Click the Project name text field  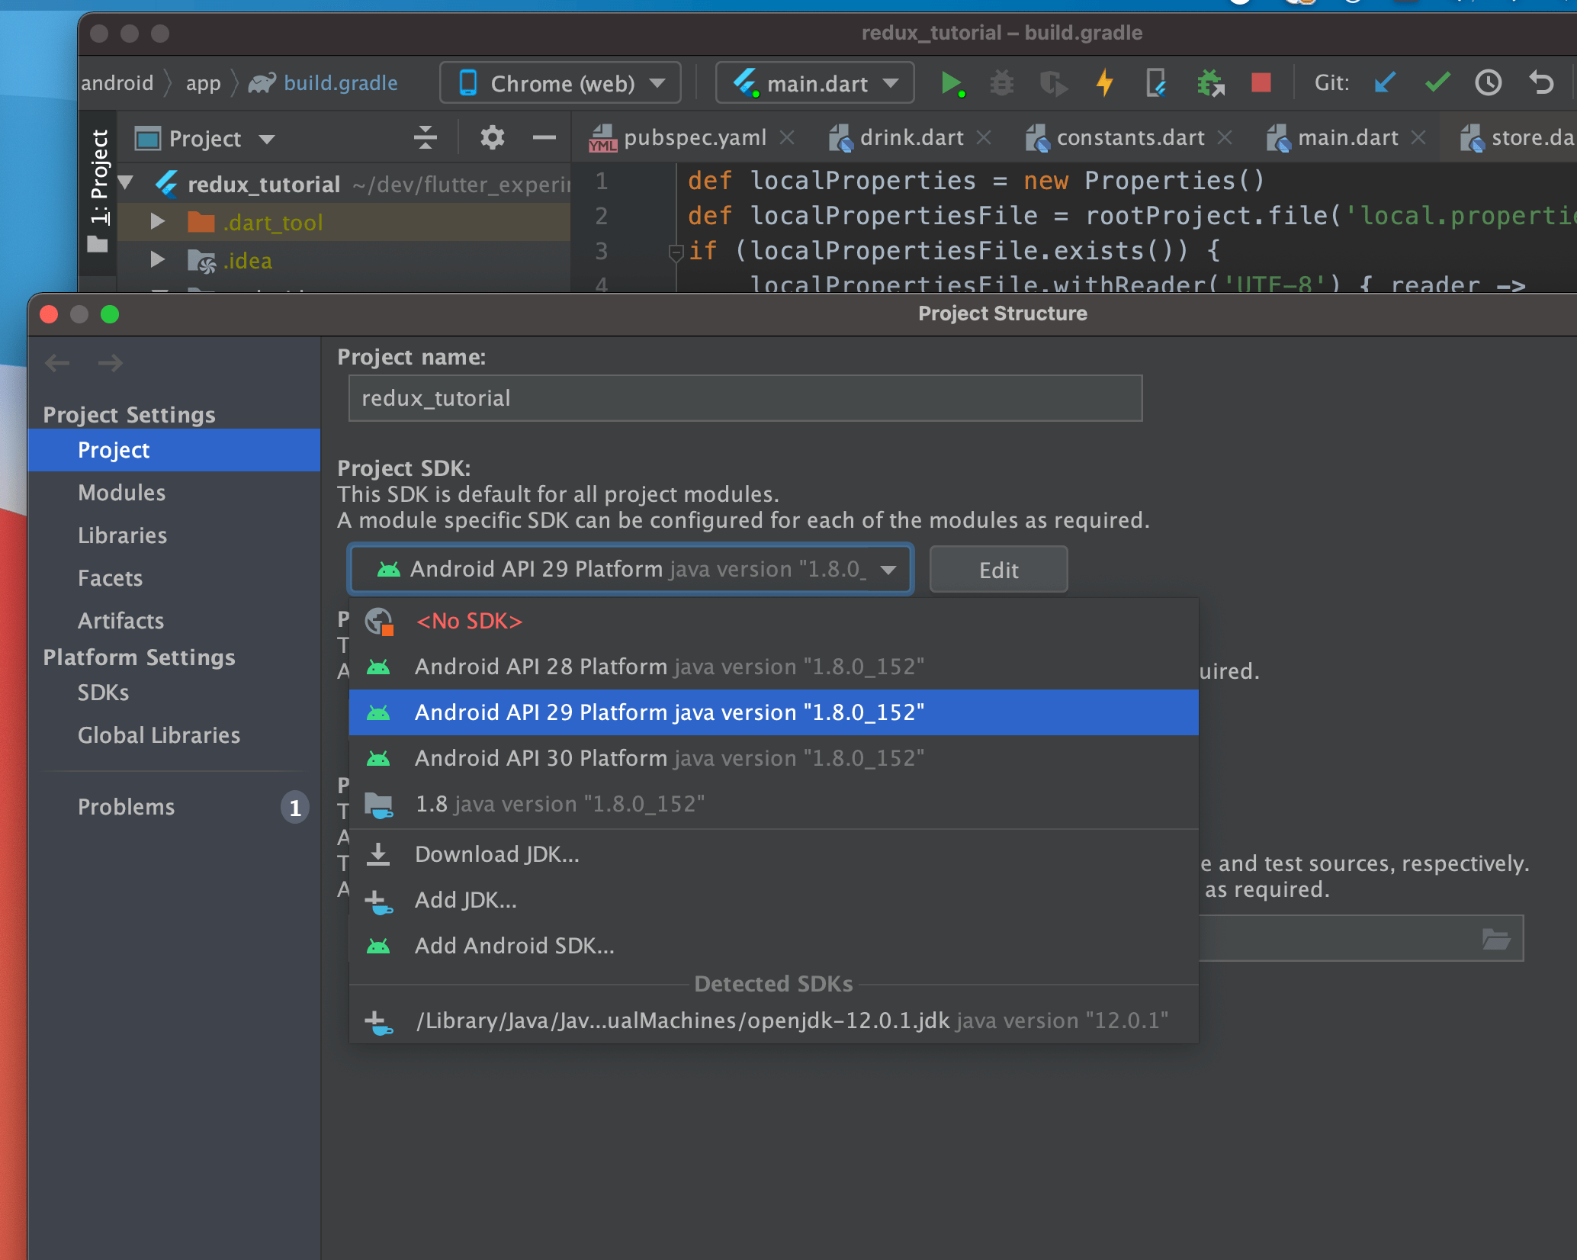(x=744, y=397)
